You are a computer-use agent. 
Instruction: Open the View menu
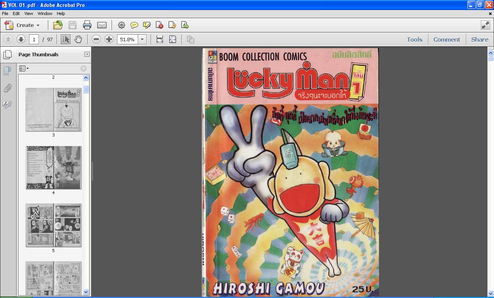29,13
